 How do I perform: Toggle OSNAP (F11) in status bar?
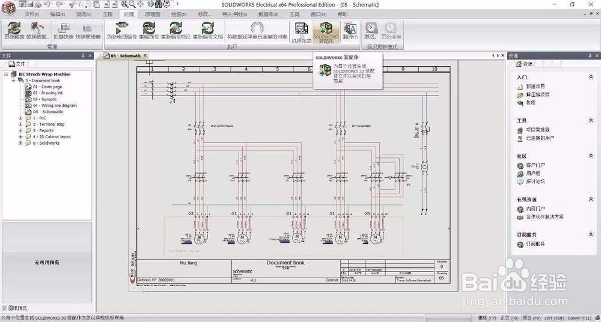(x=579, y=318)
